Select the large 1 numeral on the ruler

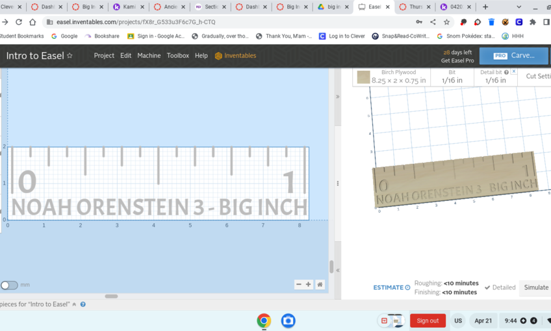(x=289, y=182)
